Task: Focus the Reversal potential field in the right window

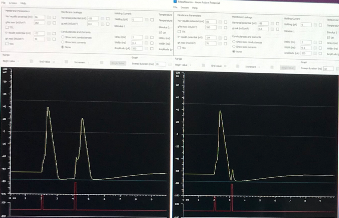Action: 263,23
